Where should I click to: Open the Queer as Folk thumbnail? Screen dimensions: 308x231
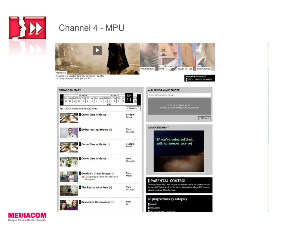tap(187, 57)
